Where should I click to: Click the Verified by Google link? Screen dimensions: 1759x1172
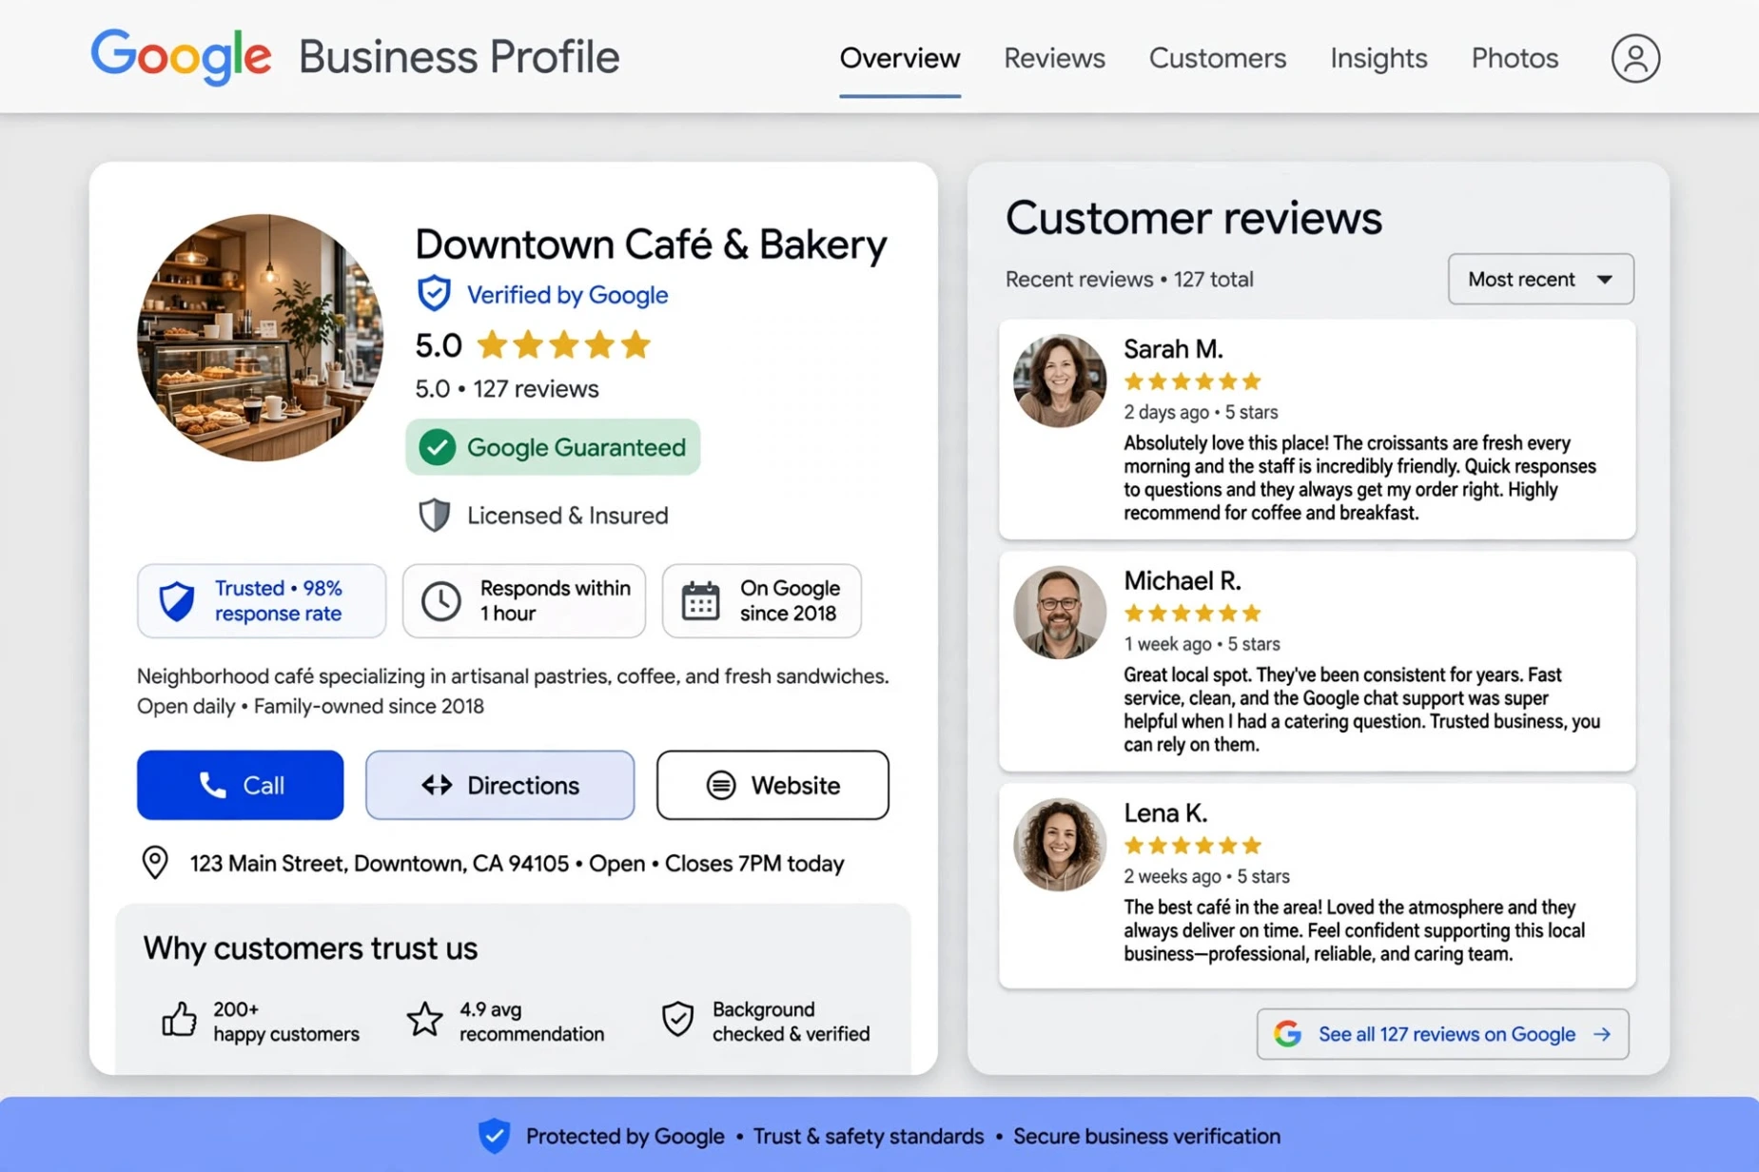tap(567, 295)
